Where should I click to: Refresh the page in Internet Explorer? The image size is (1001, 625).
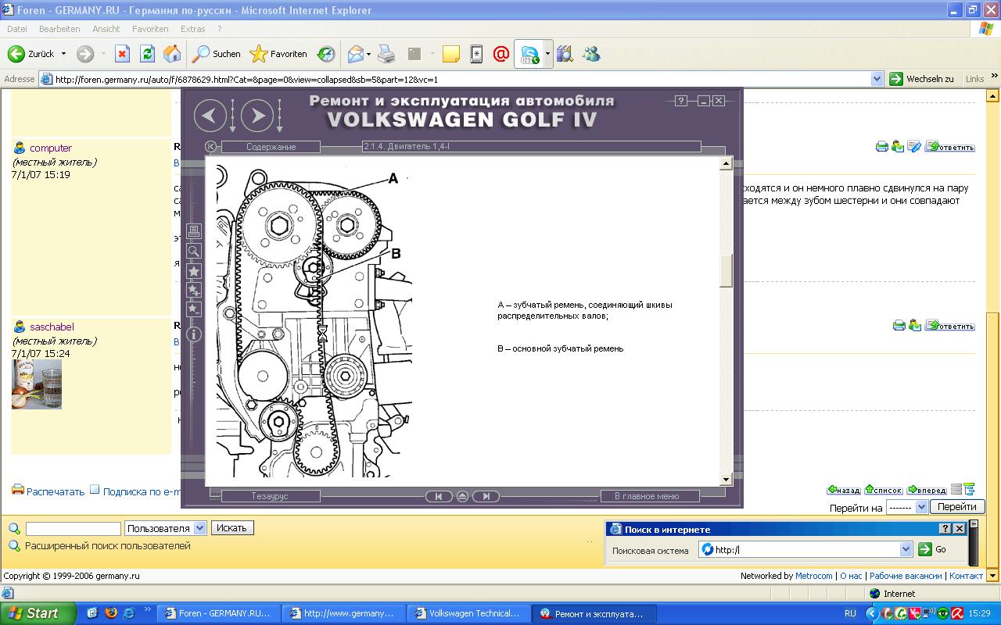[147, 54]
